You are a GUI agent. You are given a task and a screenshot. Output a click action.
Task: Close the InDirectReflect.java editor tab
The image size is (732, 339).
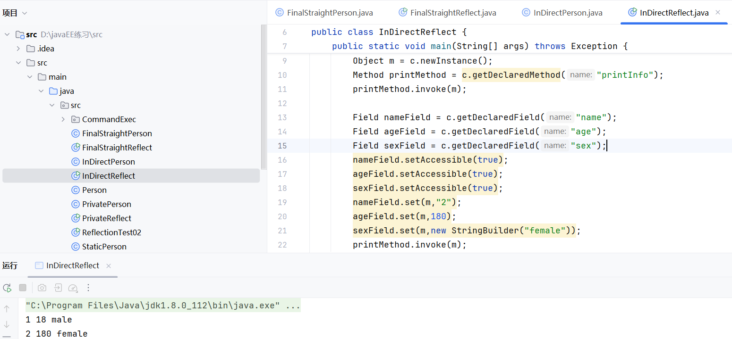click(718, 13)
